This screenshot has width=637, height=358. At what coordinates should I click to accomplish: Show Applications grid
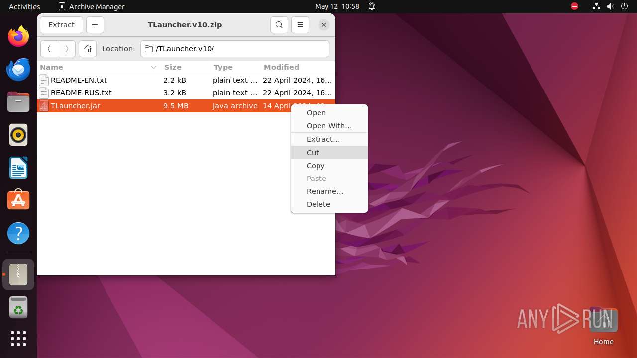(18, 339)
